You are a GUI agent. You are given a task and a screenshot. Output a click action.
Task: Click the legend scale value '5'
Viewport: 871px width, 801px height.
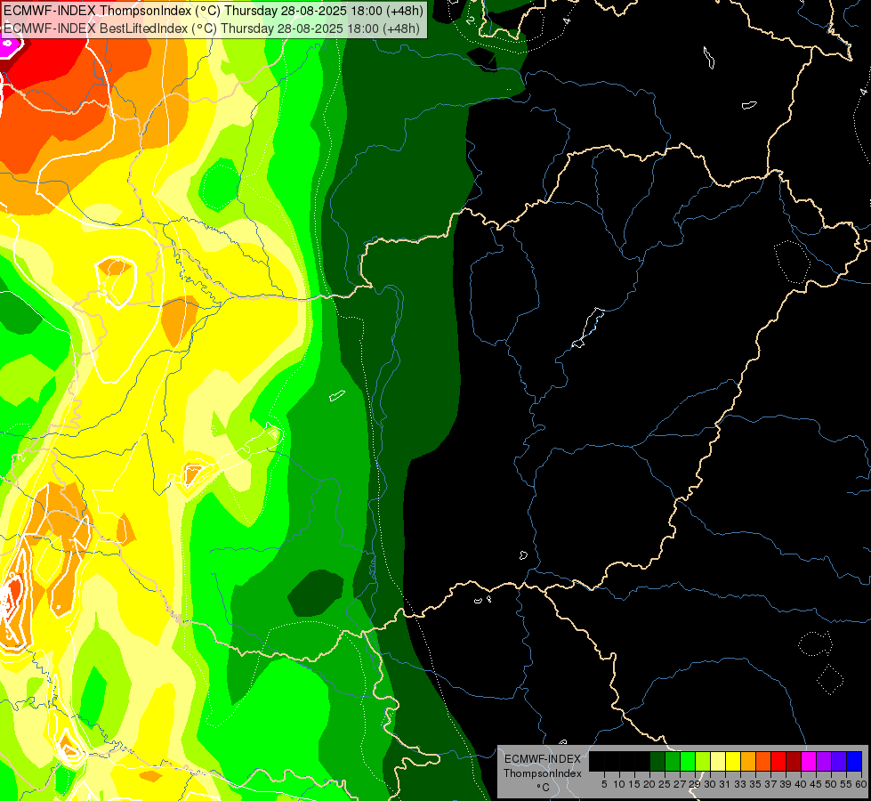(604, 784)
